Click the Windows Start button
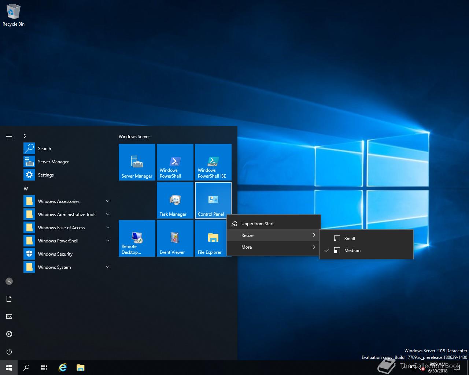Viewport: 469px width, 375px height. 9,368
